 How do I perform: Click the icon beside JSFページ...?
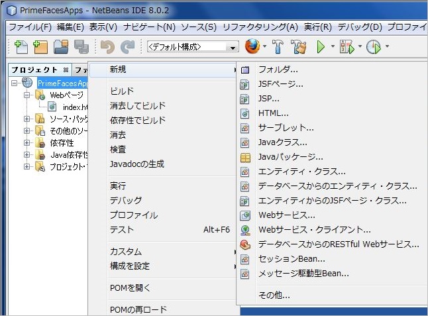coord(244,85)
